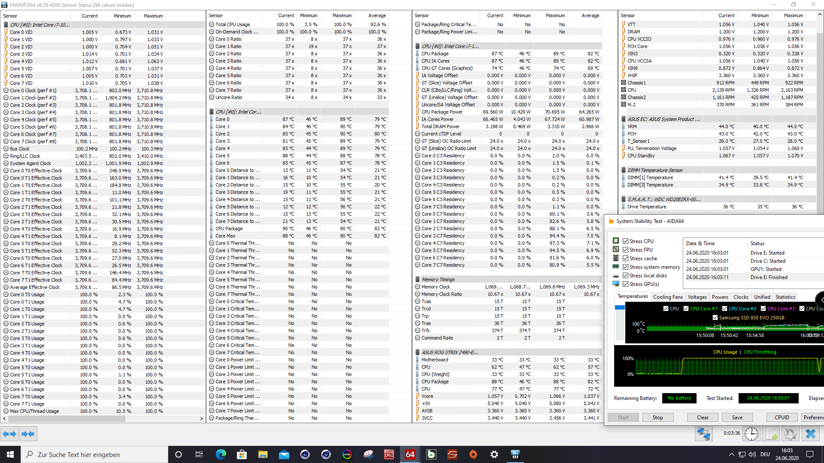The width and height of the screenshot is (824, 463).
Task: Open the Aura RGB ring taskbar icon
Action: pyautogui.click(x=347, y=454)
